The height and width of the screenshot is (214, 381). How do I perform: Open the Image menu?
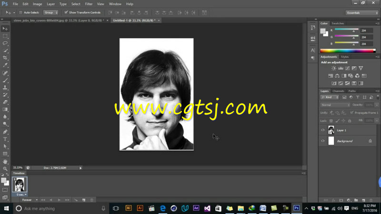tap(38, 4)
